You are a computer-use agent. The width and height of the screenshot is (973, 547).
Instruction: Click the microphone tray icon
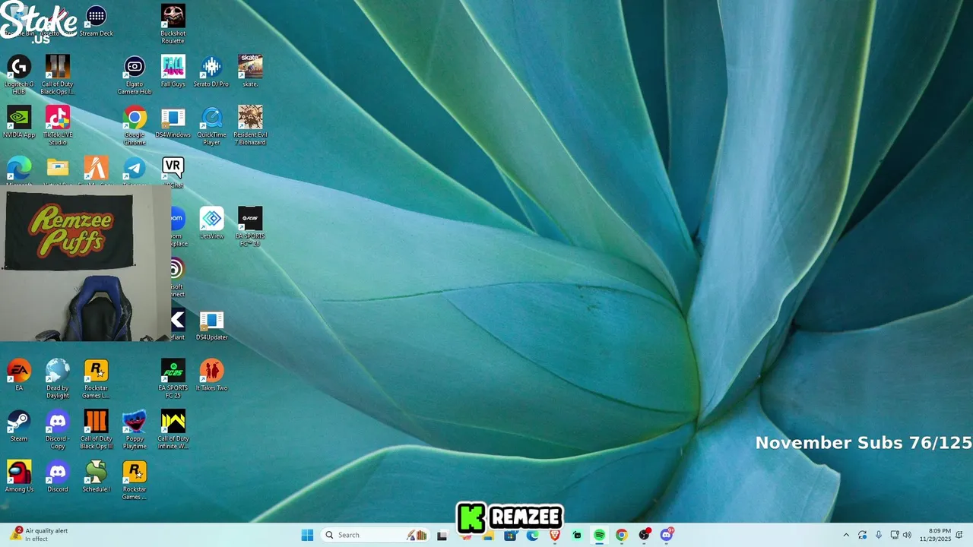(x=879, y=535)
